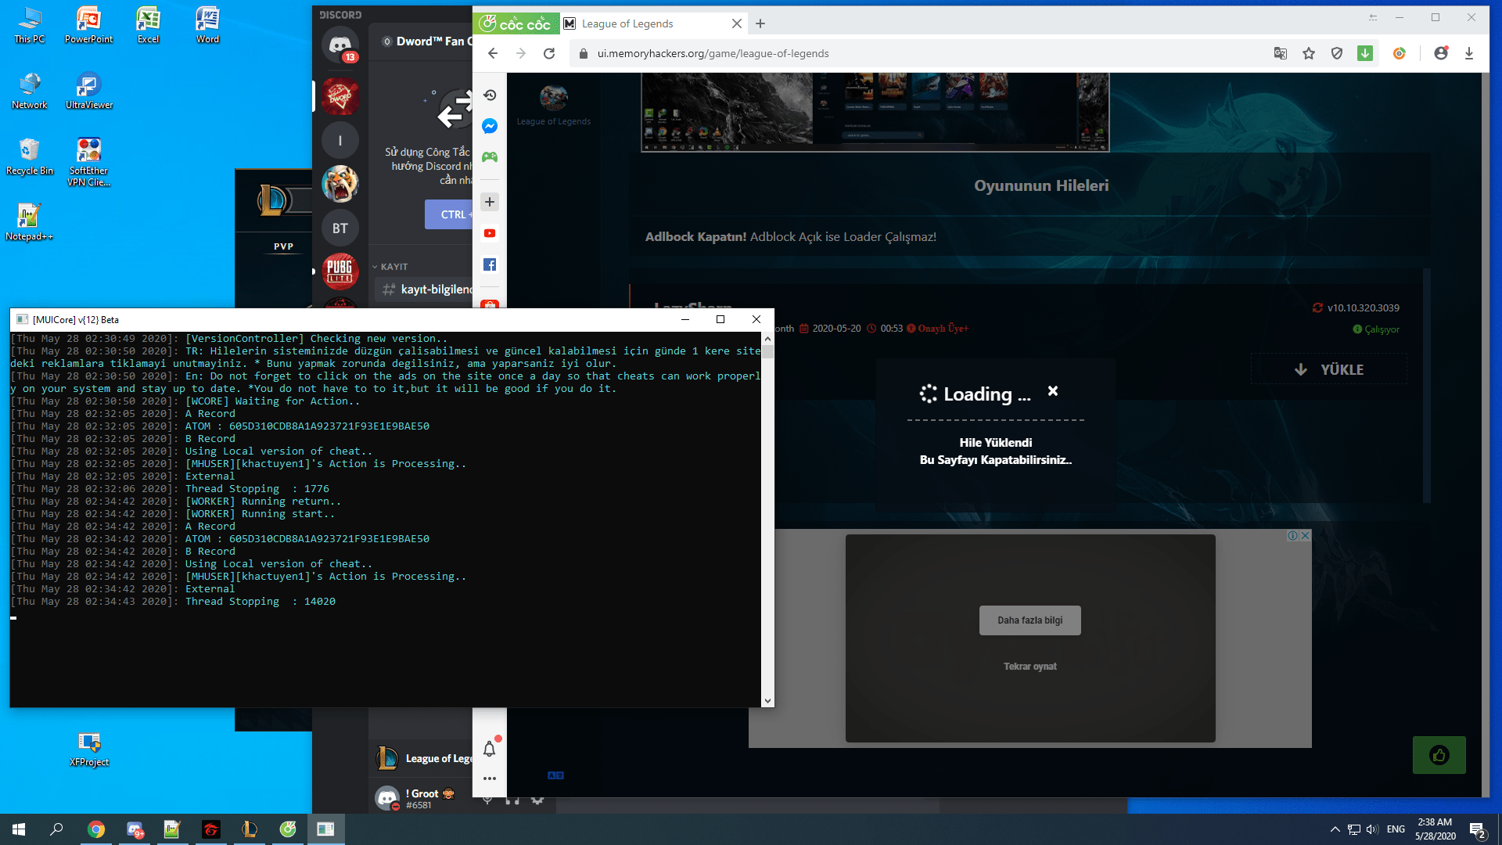Screen dimensions: 1502x845
Task: Open a new browser tab
Action: click(760, 23)
